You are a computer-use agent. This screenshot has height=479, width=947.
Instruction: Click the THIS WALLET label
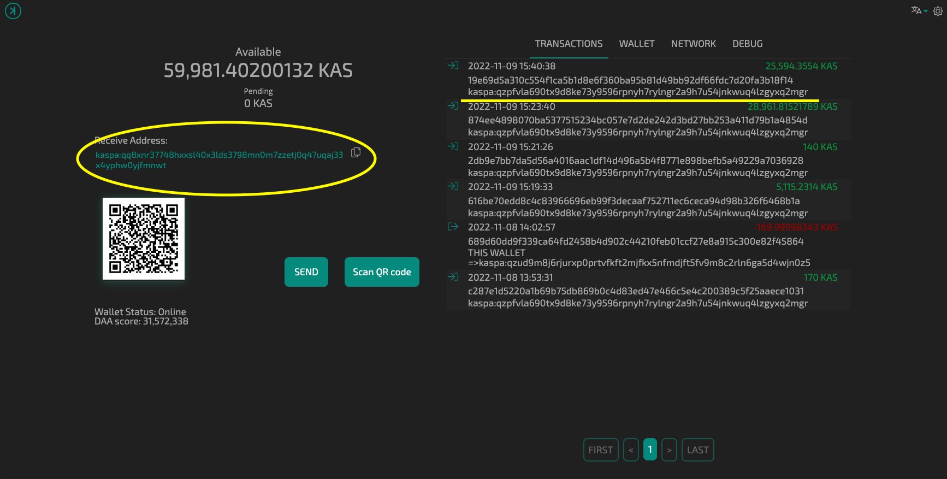[496, 253]
